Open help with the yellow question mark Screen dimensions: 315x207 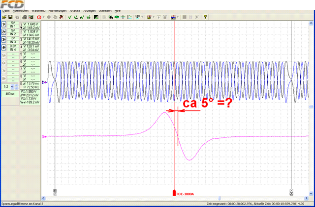(205, 17)
